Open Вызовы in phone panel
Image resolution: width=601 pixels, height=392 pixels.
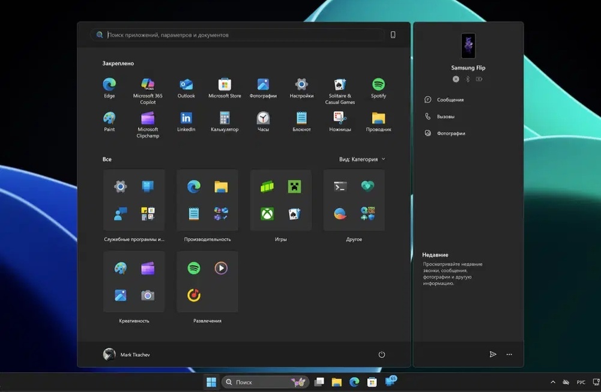pyautogui.click(x=439, y=116)
